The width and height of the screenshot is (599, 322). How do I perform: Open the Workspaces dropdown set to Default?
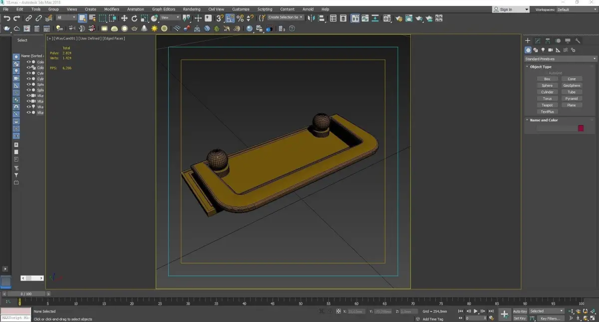[x=575, y=9]
